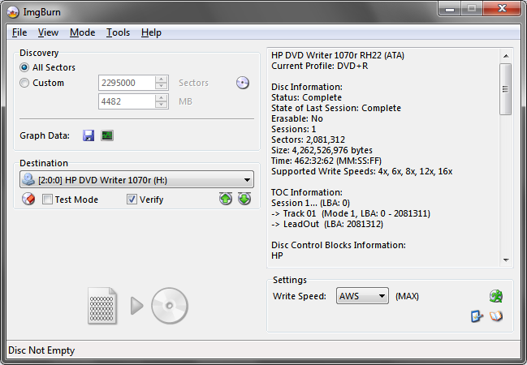The height and width of the screenshot is (365, 527).
Task: Click 'HP DVD Writer 1070r RH22 (ATA)' line
Action: coord(338,55)
